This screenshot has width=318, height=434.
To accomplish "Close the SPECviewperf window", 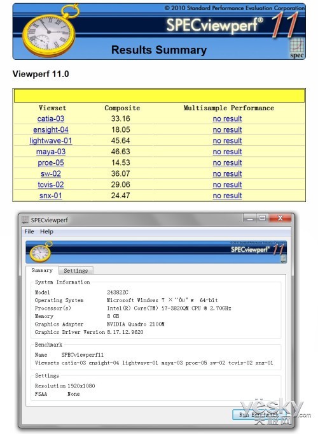I will (x=280, y=218).
